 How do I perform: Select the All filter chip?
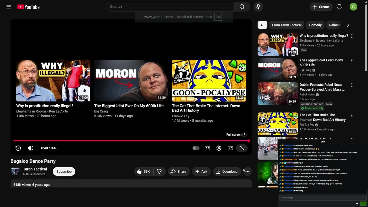tap(262, 25)
